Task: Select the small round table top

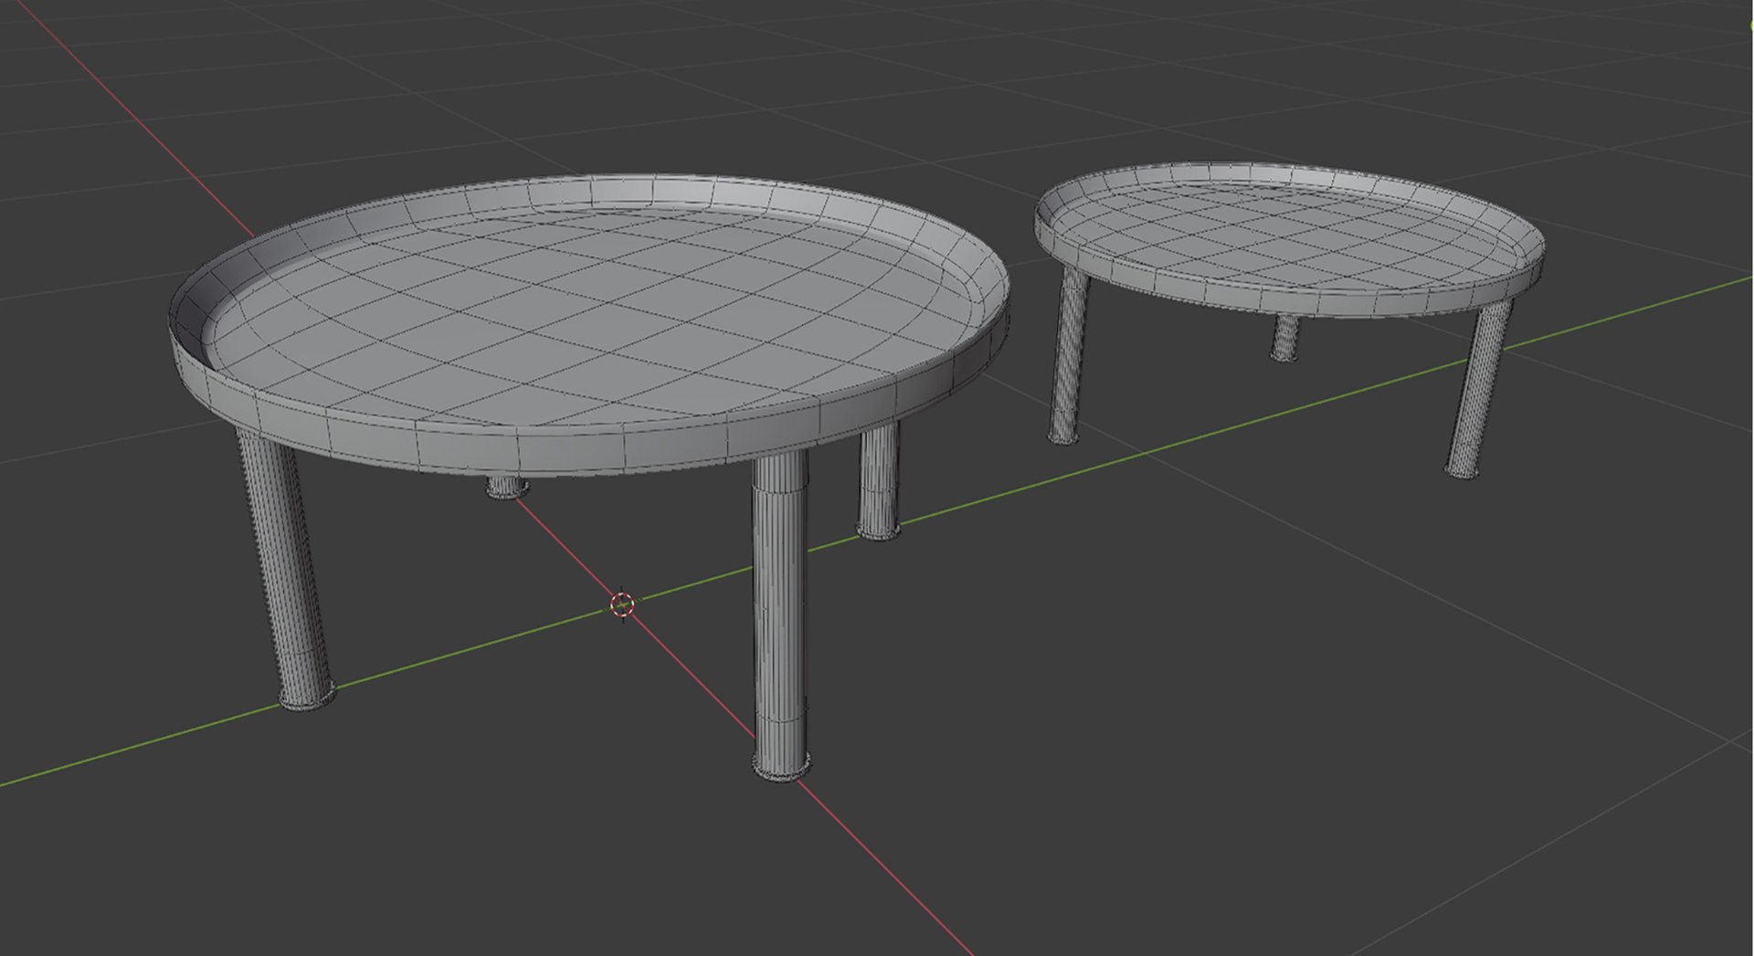Action: [x=1289, y=239]
